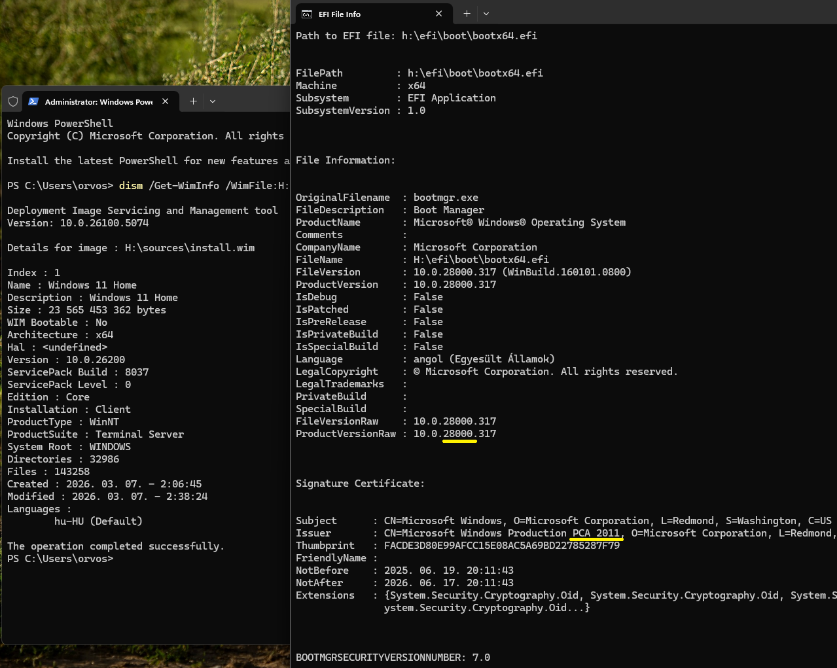Viewport: 837px width, 668px height.
Task: Close the EFI File Info tab
Action: pos(438,14)
